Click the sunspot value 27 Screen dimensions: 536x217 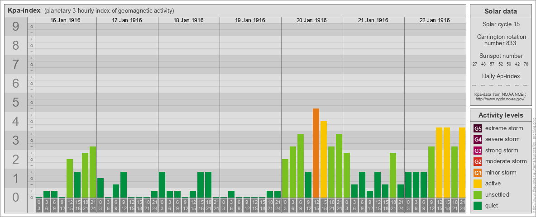click(x=475, y=64)
